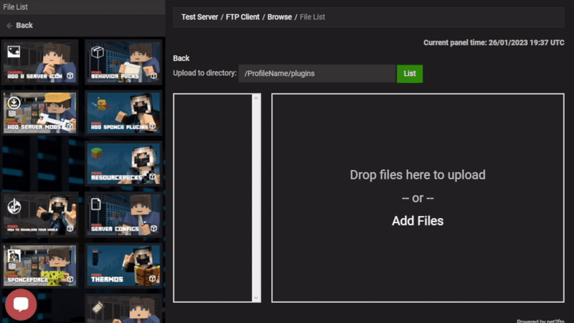574x323 pixels.
Task: Open the Behavior Packs tutorial thumbnail
Action: pos(123,62)
